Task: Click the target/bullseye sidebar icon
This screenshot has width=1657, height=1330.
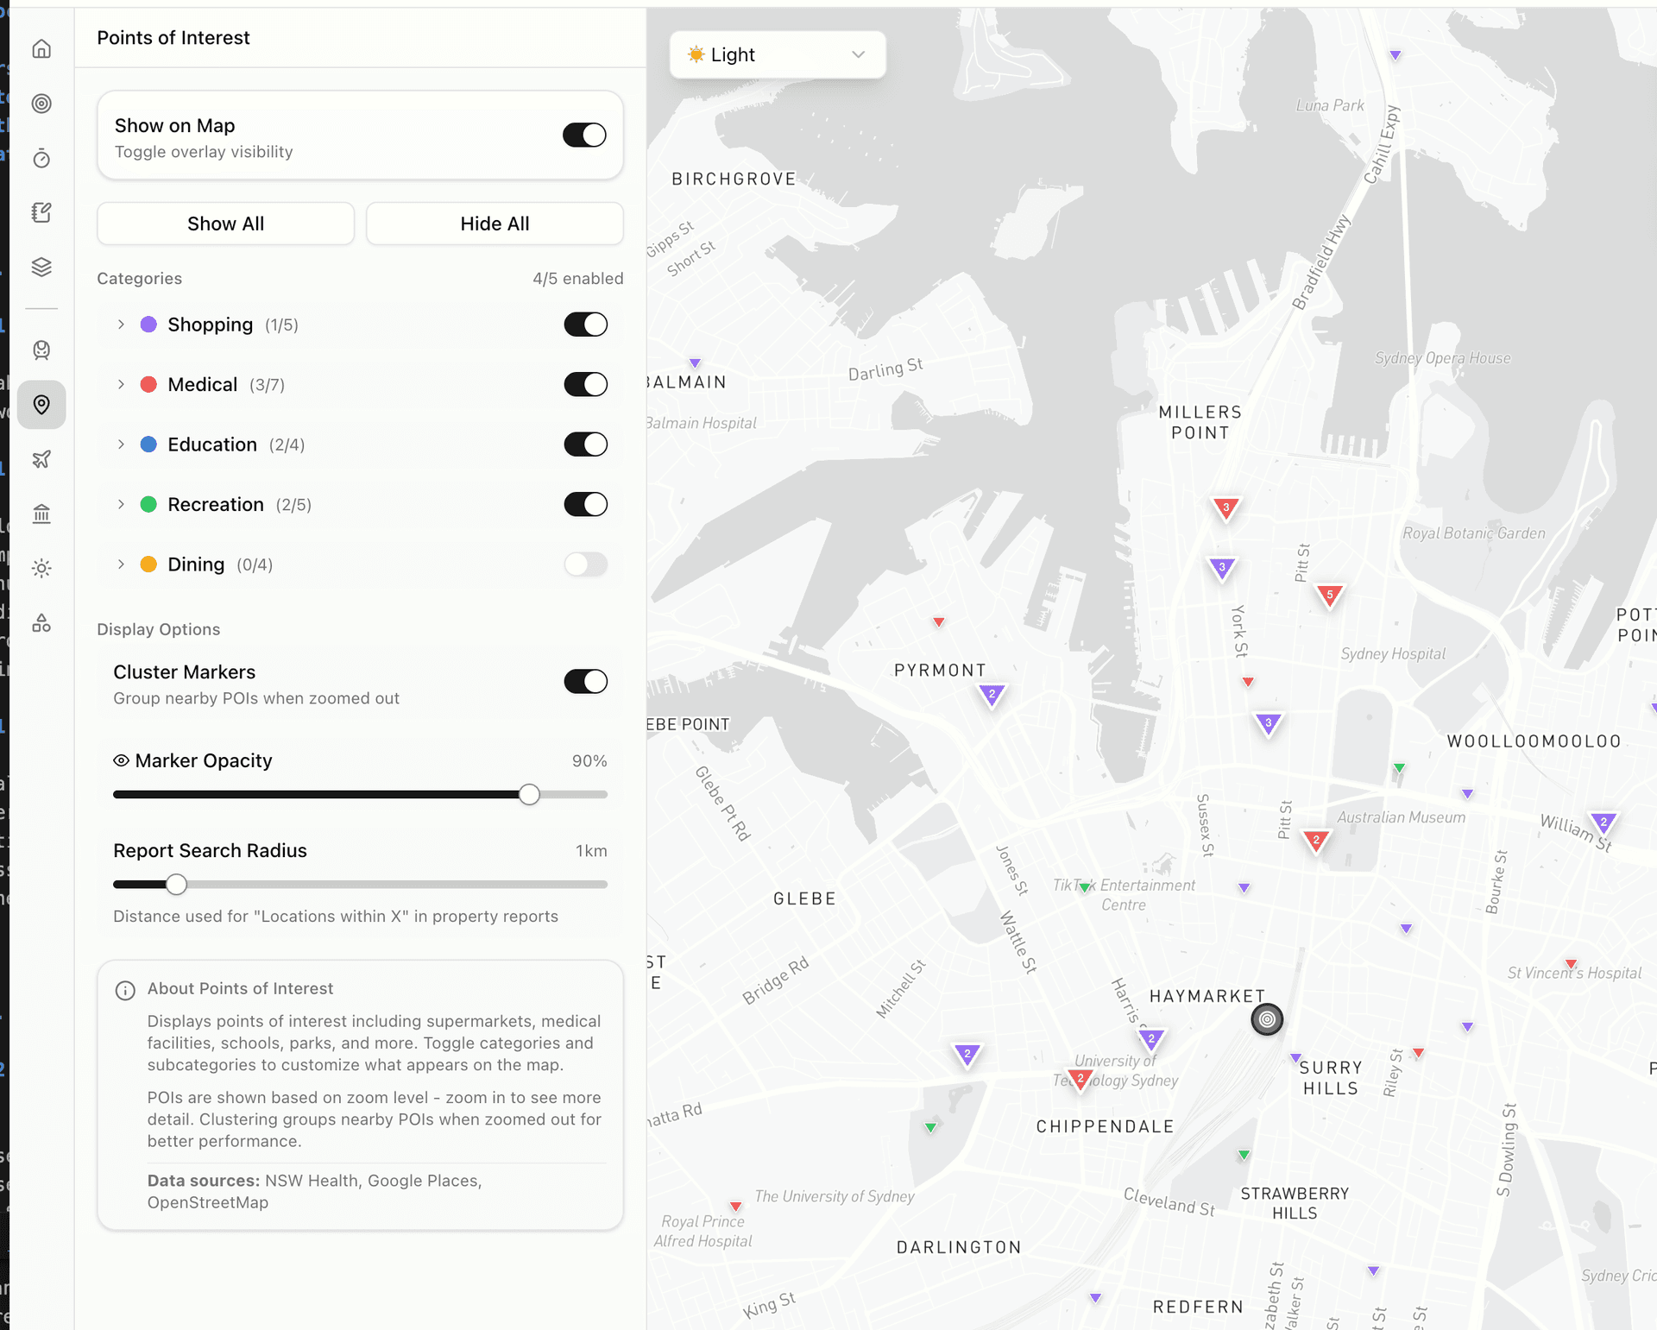Action: [x=41, y=104]
